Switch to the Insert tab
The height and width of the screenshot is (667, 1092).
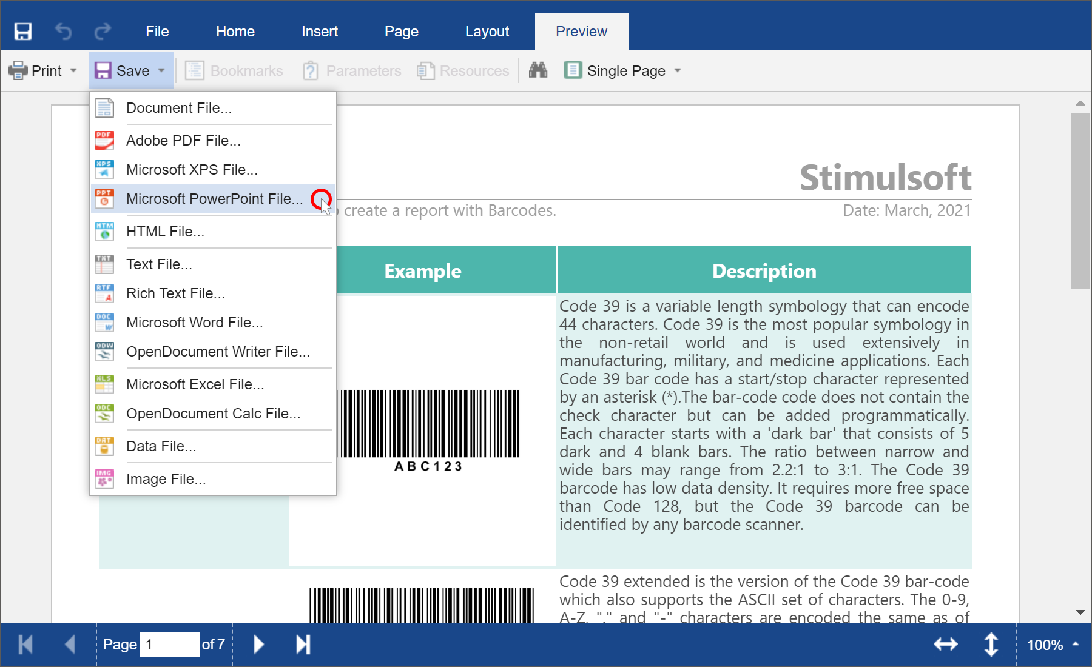pyautogui.click(x=320, y=32)
